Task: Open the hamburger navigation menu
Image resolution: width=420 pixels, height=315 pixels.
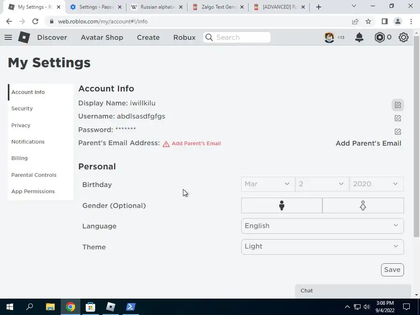Action: (8, 37)
